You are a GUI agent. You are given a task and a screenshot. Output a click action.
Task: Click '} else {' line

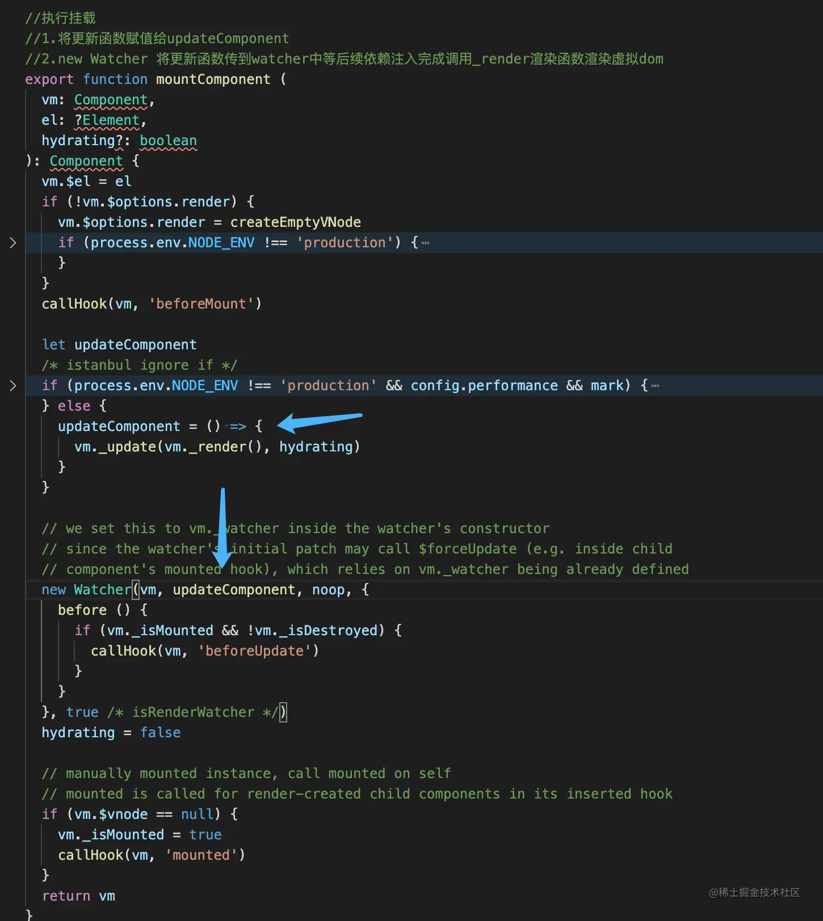coord(74,406)
